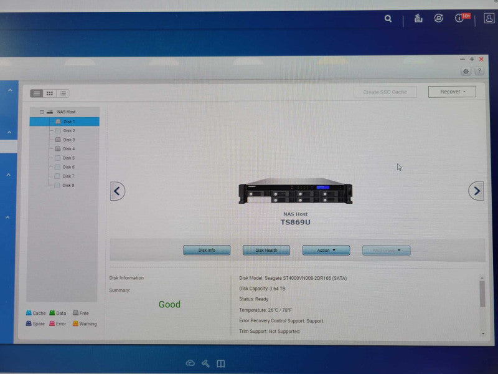Click the Disk Health button
The height and width of the screenshot is (374, 498).
(x=266, y=251)
